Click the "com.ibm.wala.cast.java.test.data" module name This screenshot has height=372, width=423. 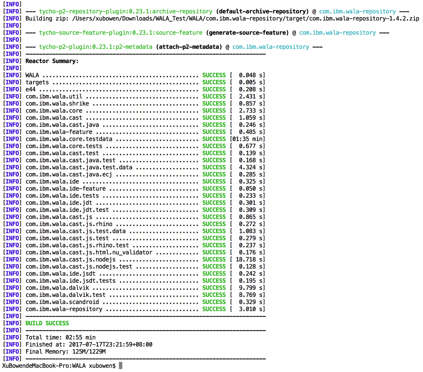point(79,167)
